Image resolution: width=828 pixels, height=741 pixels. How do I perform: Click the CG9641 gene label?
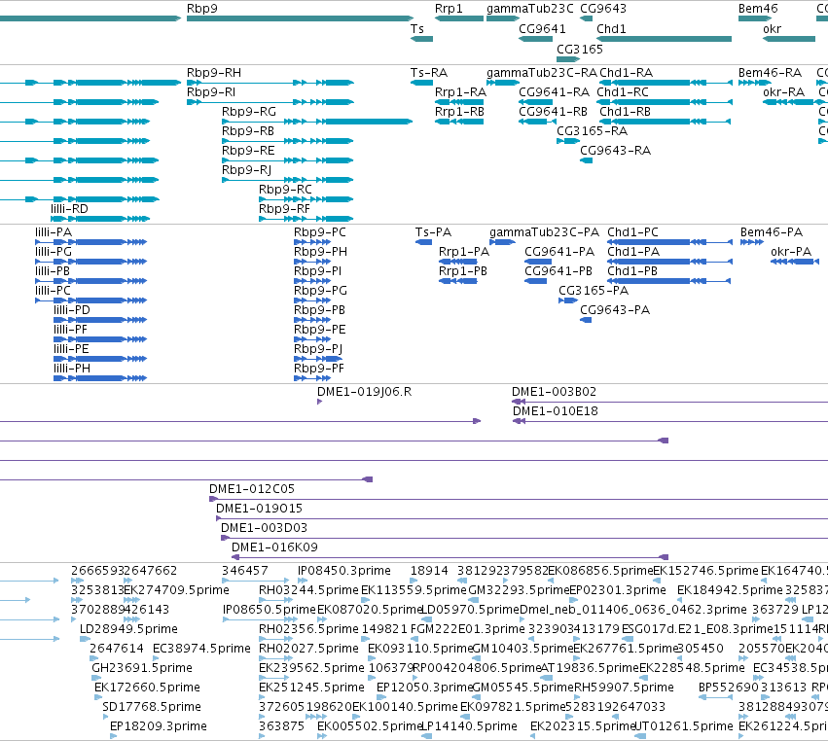(x=542, y=29)
